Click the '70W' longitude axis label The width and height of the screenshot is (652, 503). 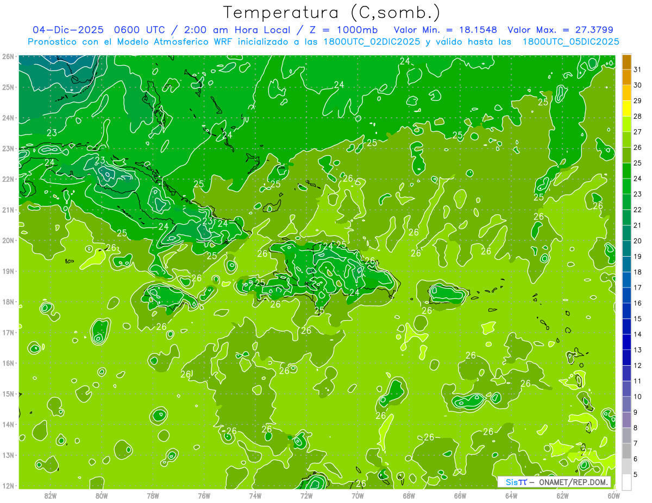358,495
